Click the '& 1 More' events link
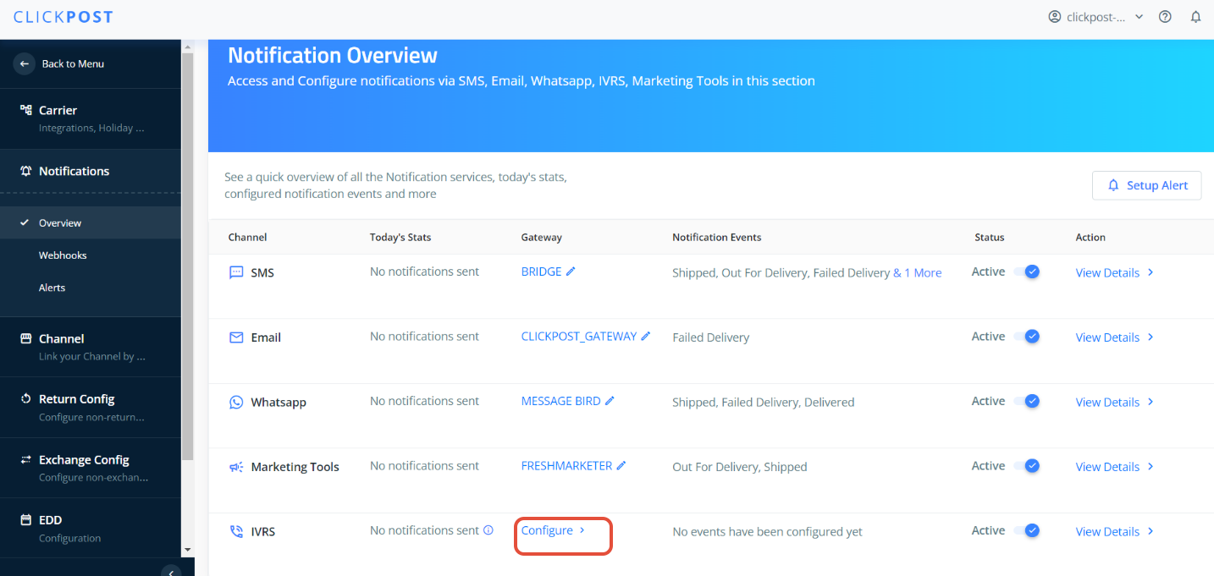1214x576 pixels. click(918, 272)
